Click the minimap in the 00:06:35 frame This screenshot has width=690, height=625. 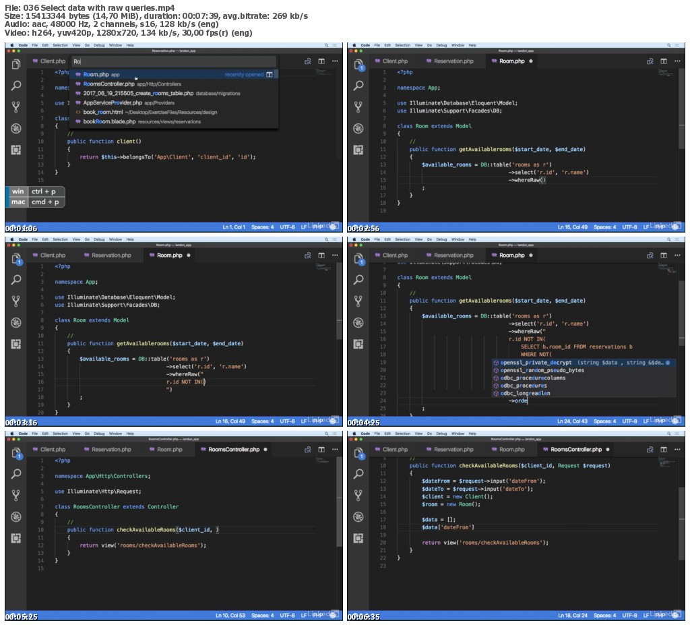click(668, 463)
